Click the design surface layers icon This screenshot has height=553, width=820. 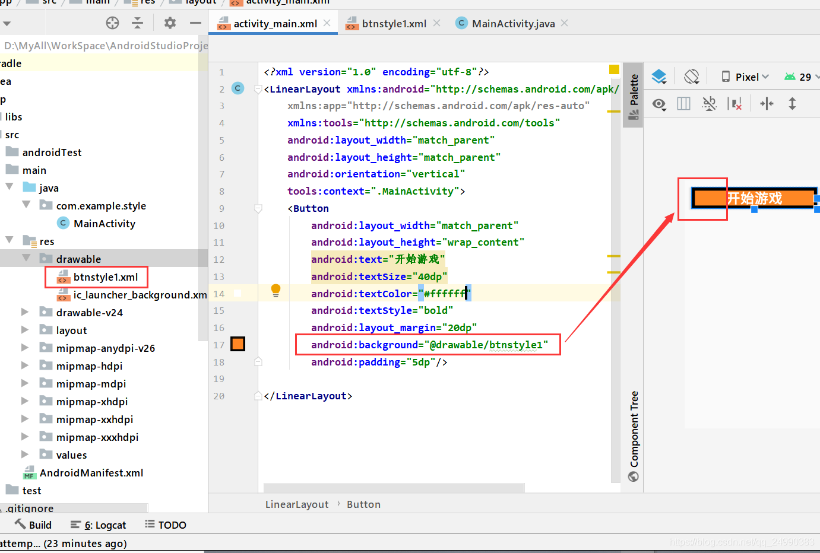click(659, 77)
